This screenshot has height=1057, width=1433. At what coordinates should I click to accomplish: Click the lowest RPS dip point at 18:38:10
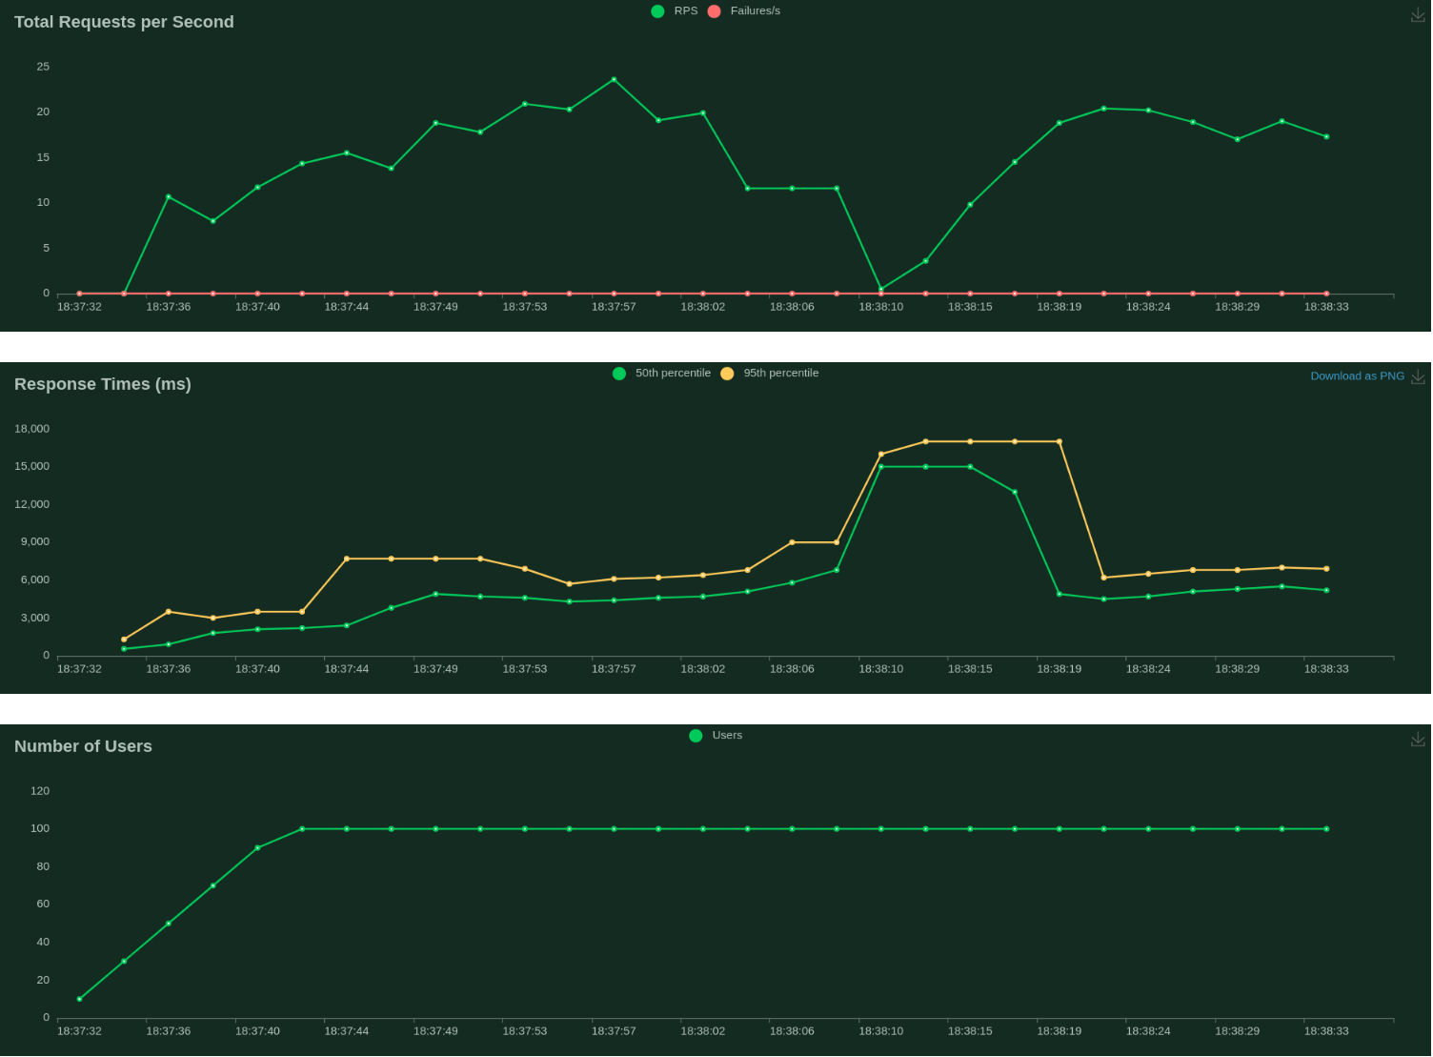881,289
